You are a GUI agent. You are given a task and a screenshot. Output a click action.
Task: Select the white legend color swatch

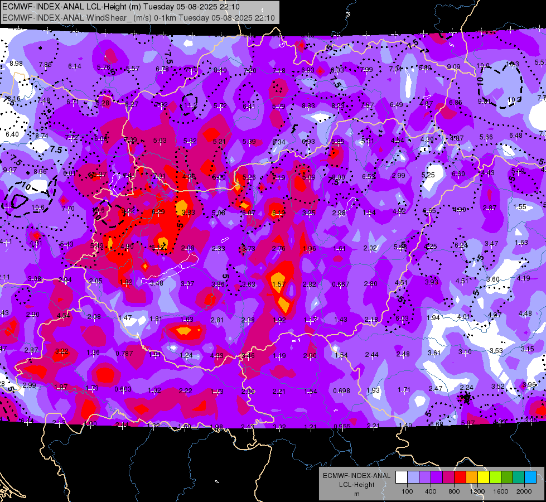[402, 477]
